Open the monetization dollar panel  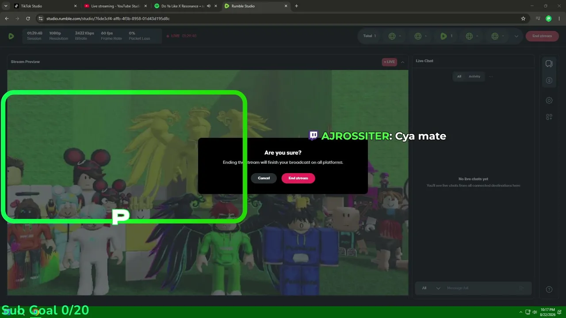point(549,80)
